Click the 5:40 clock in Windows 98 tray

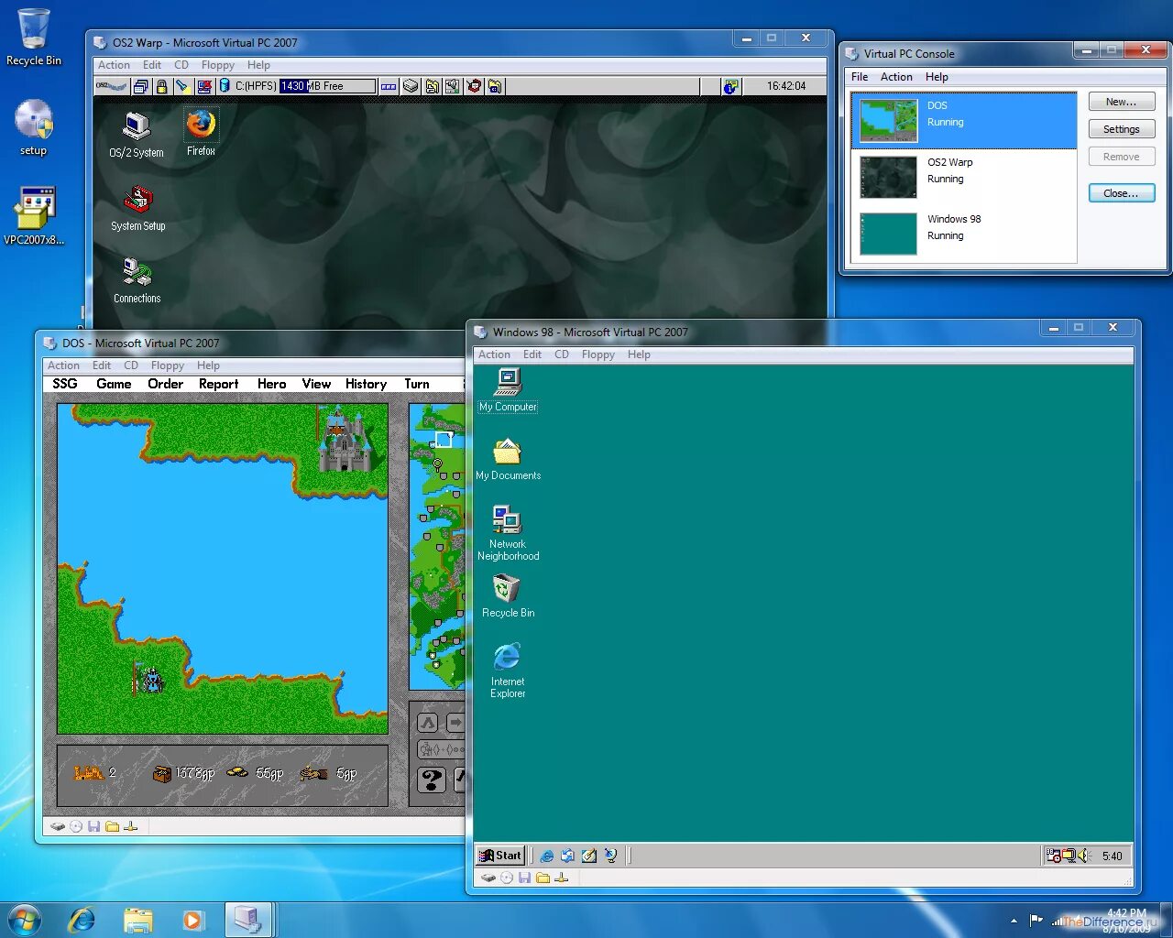coord(1112,856)
